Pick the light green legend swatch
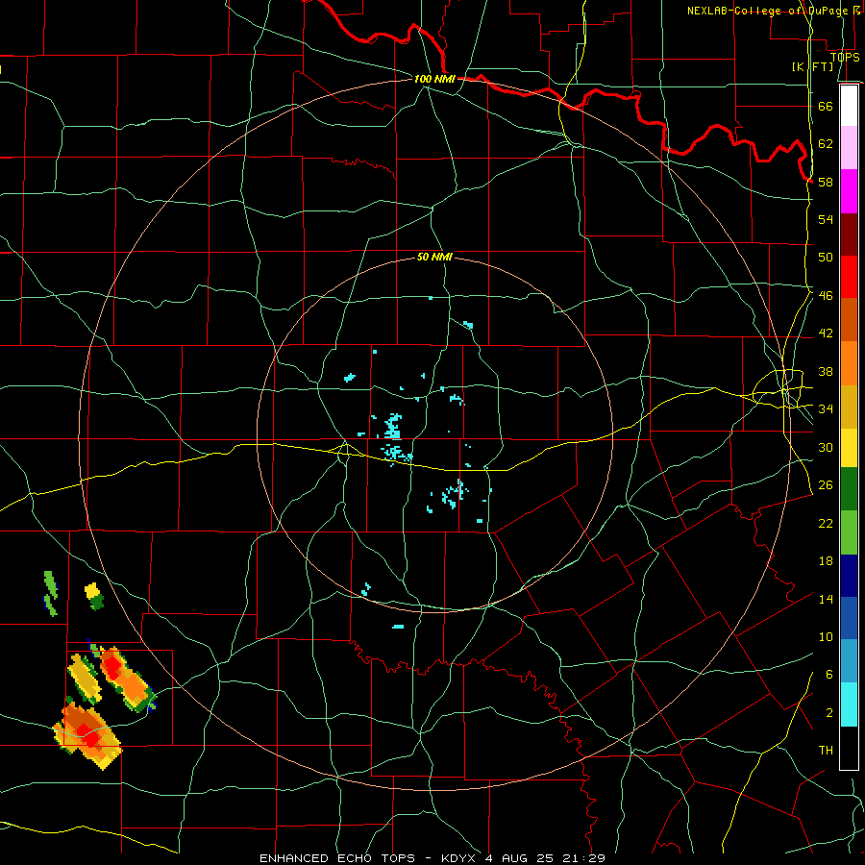Screen dimensions: 865x865 coord(849,532)
